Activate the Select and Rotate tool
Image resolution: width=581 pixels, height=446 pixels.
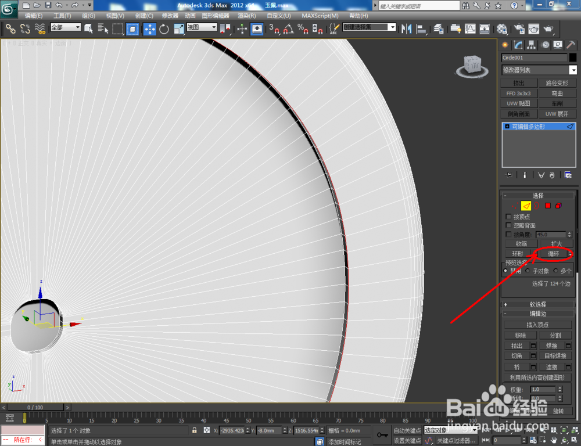point(164,28)
